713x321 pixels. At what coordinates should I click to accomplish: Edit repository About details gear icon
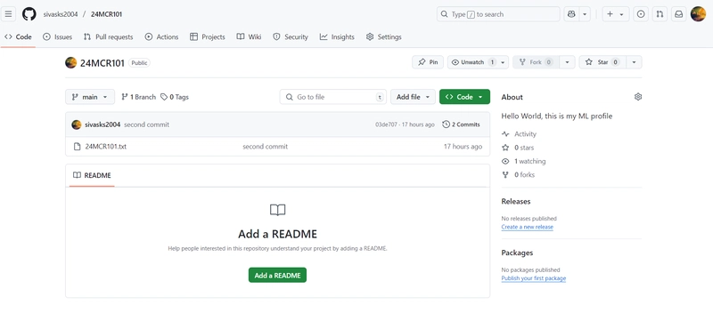[638, 97]
